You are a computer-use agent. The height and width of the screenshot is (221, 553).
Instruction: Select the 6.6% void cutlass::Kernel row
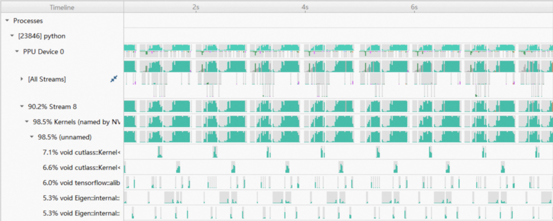82,167
